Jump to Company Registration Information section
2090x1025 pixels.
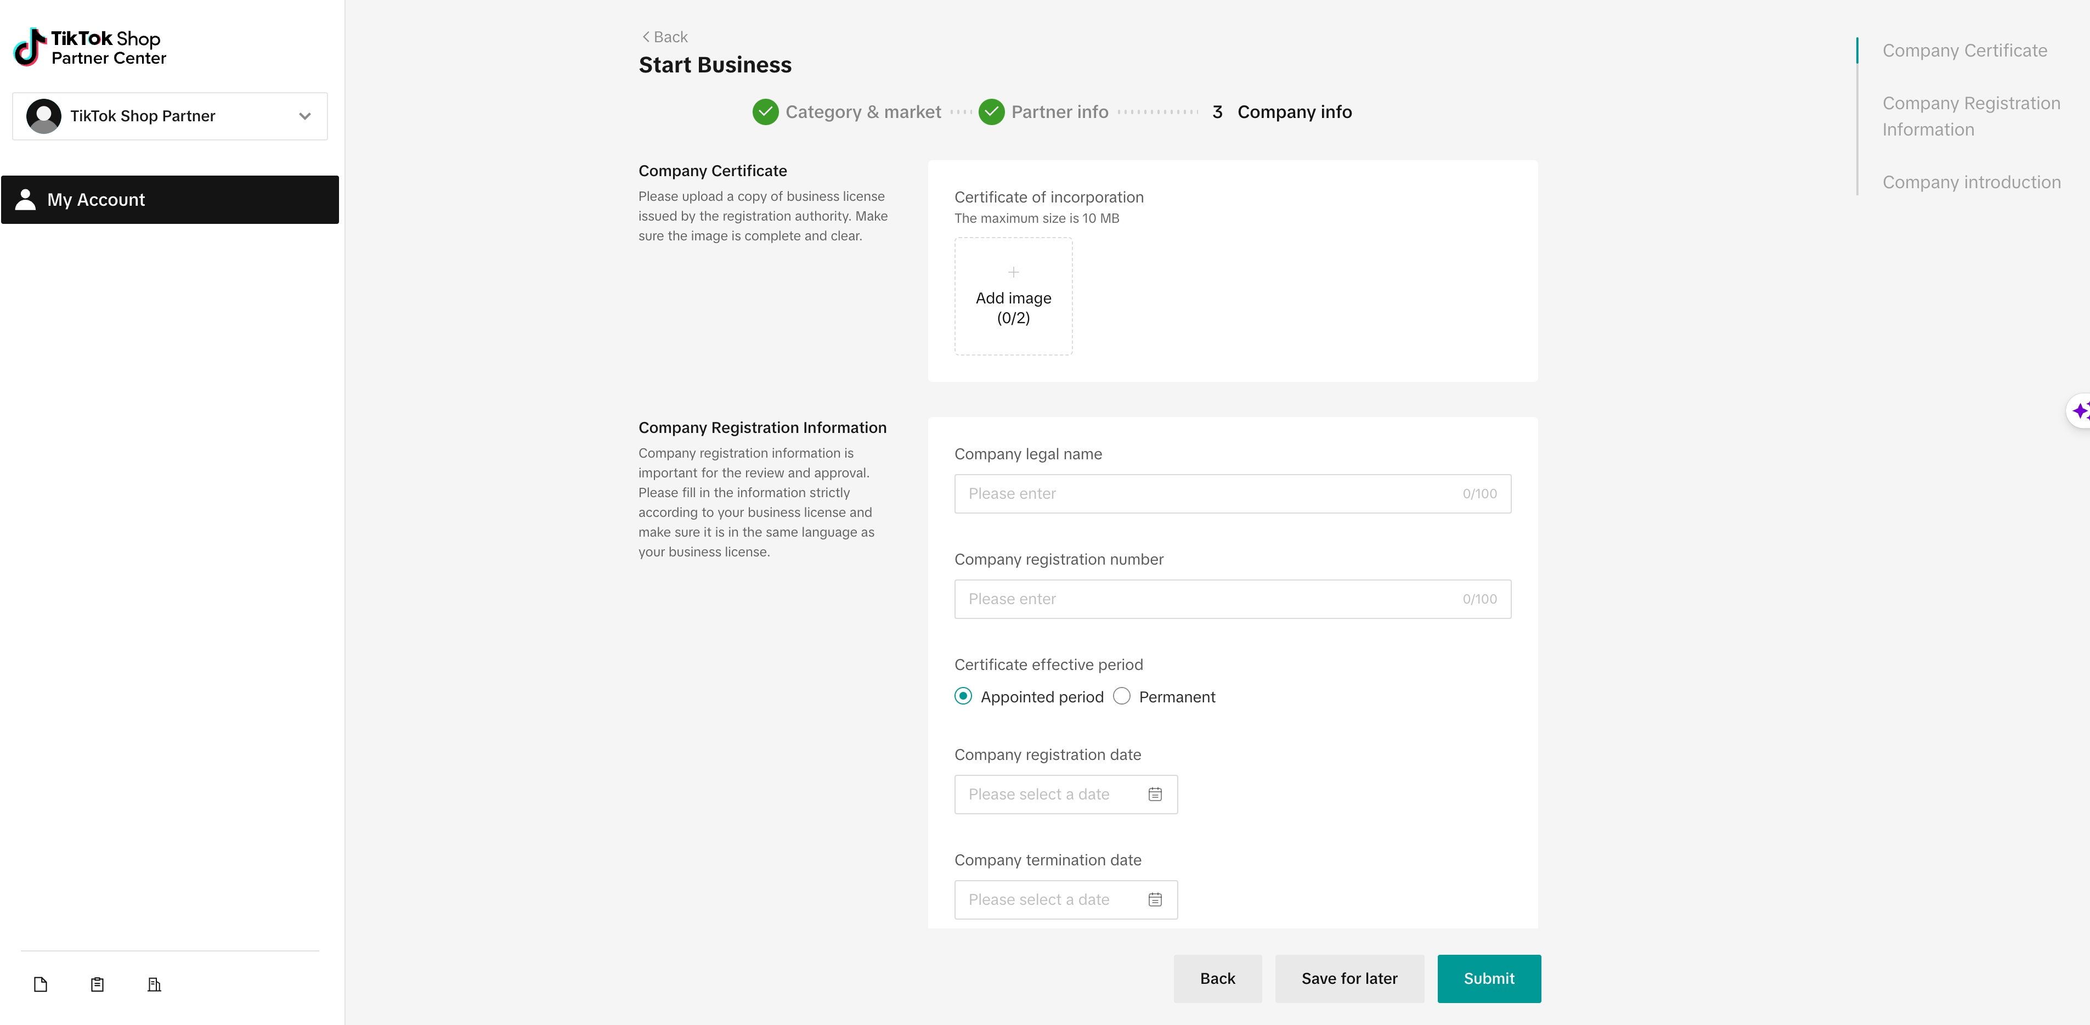coord(1971,116)
